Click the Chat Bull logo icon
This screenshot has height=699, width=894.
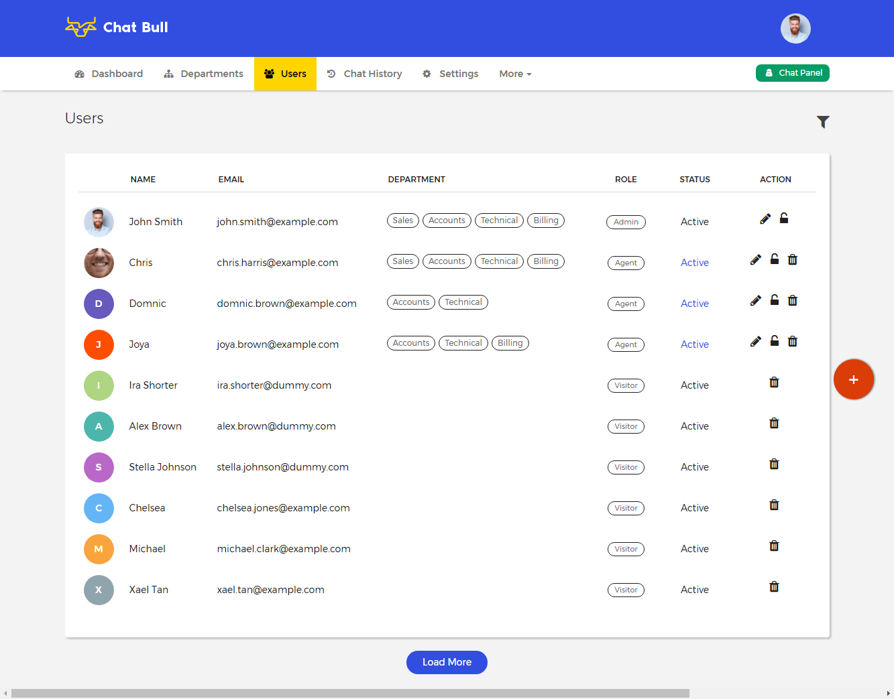[x=80, y=27]
